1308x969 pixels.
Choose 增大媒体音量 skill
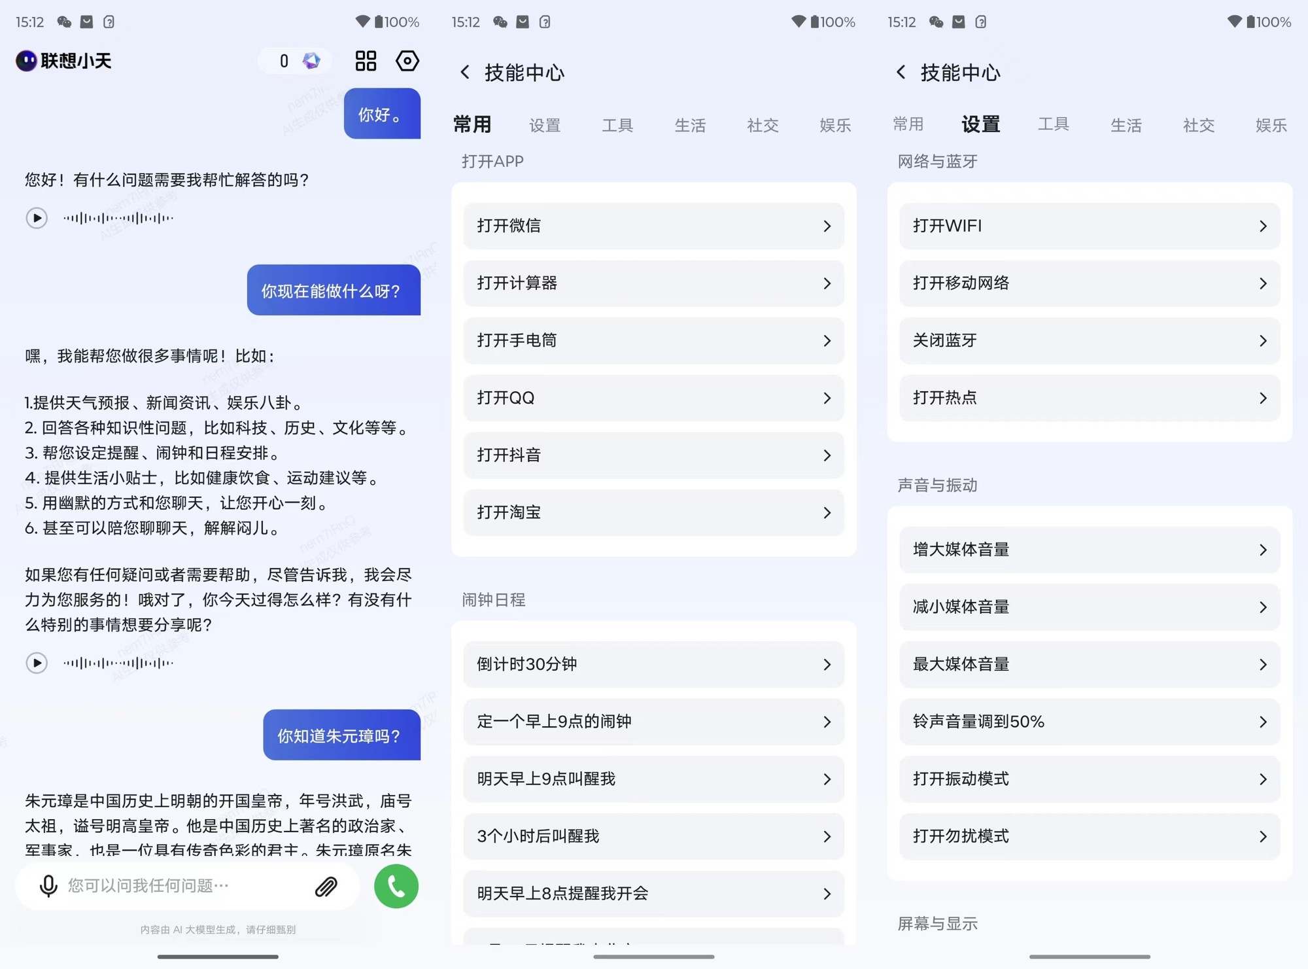click(x=1090, y=550)
